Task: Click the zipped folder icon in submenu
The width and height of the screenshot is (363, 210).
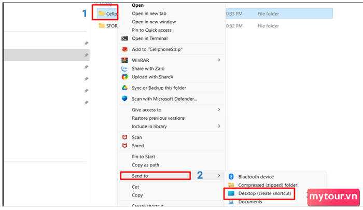Action: coord(231,185)
